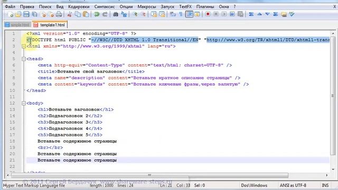
Task: Click the grey Redo arrow icon
Action: 105,14
